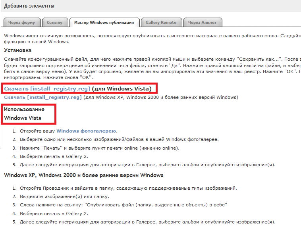
Task: Switch to the "Через форму" tab
Action: tap(22, 23)
